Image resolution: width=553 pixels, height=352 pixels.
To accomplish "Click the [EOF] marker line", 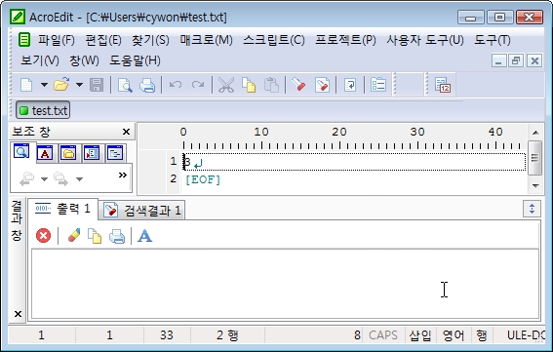I will [203, 179].
